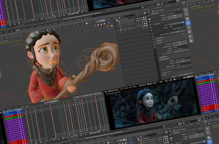This screenshot has width=219, height=144.
Task: Click Play Reversed in the bottom-left timeline
Action: pos(51,102)
